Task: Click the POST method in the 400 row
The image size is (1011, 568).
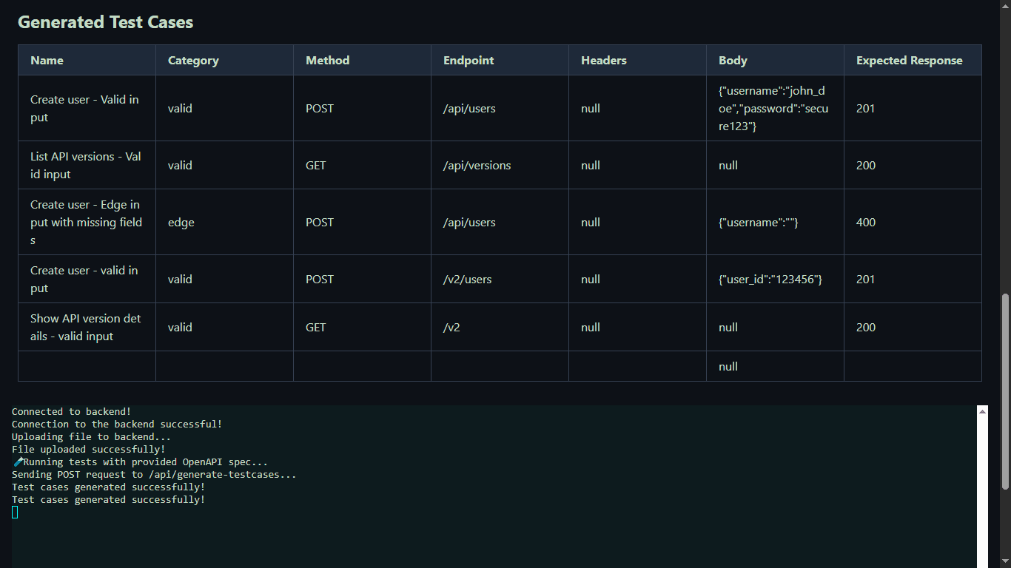Action: point(362,222)
